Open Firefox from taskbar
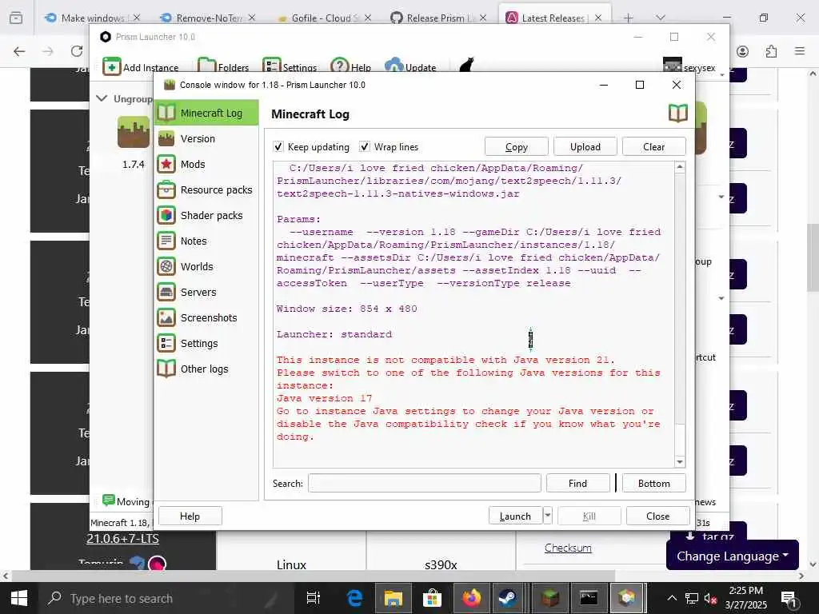This screenshot has height=614, width=819. [470, 598]
